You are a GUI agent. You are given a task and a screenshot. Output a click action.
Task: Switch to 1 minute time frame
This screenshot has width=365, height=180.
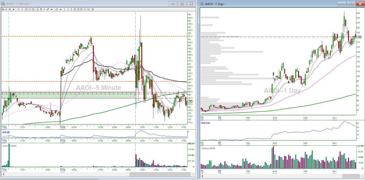coord(64,9)
